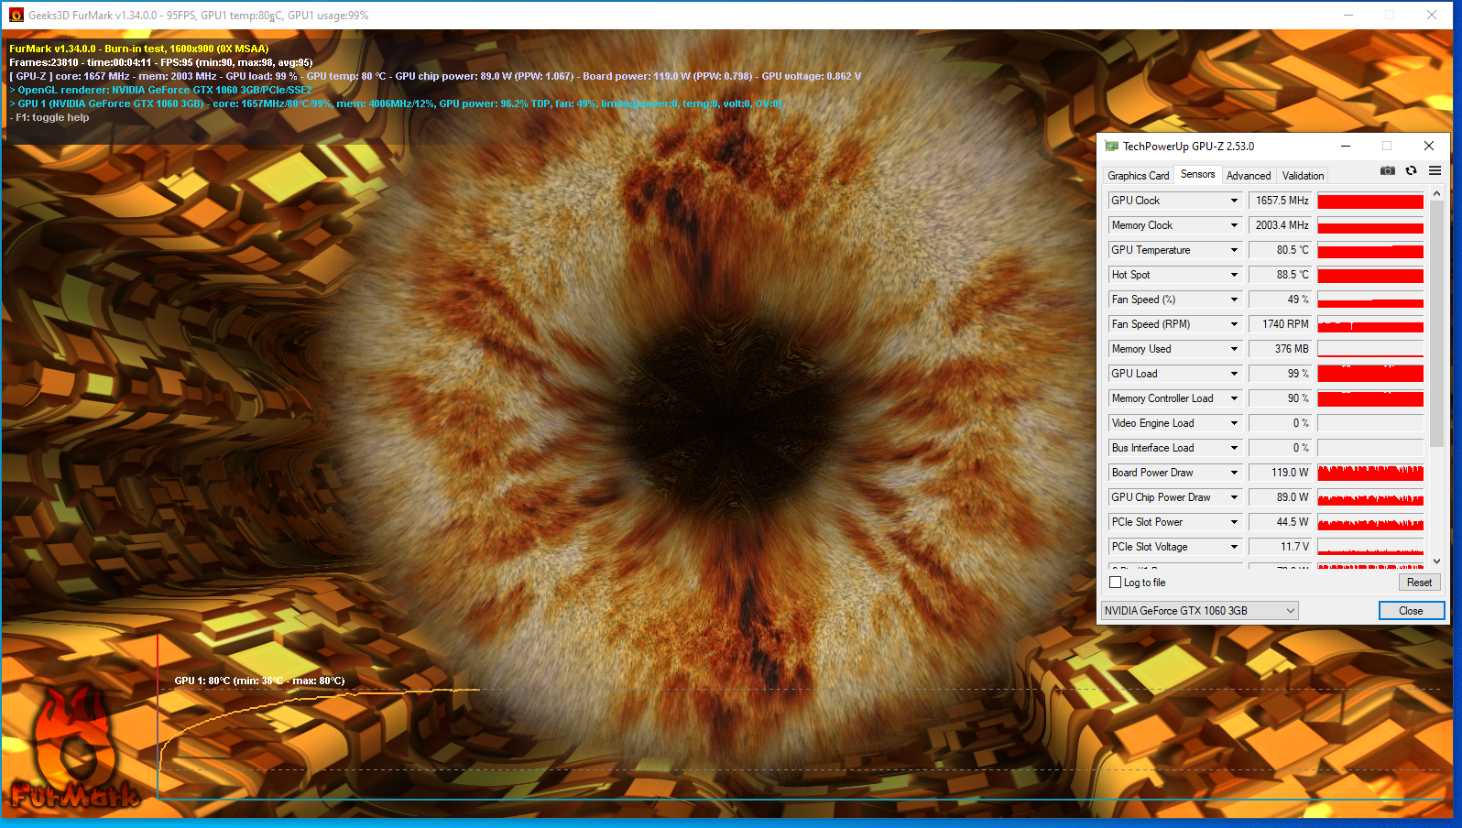Expand the GPU Clock sensor dropdown
The image size is (1462, 828).
pyautogui.click(x=1234, y=201)
